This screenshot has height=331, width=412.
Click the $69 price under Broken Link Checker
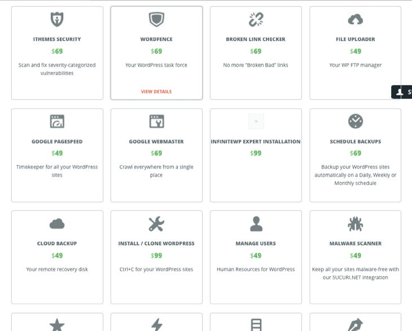(256, 51)
